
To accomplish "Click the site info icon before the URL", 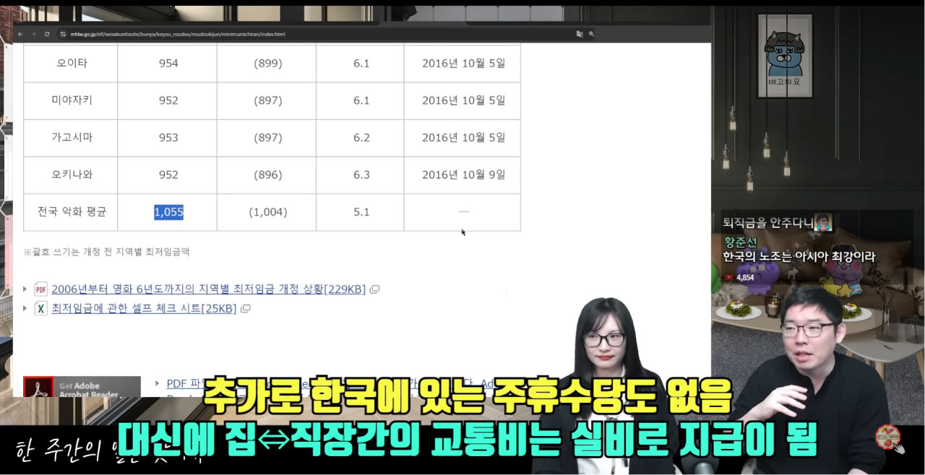I will (63, 34).
